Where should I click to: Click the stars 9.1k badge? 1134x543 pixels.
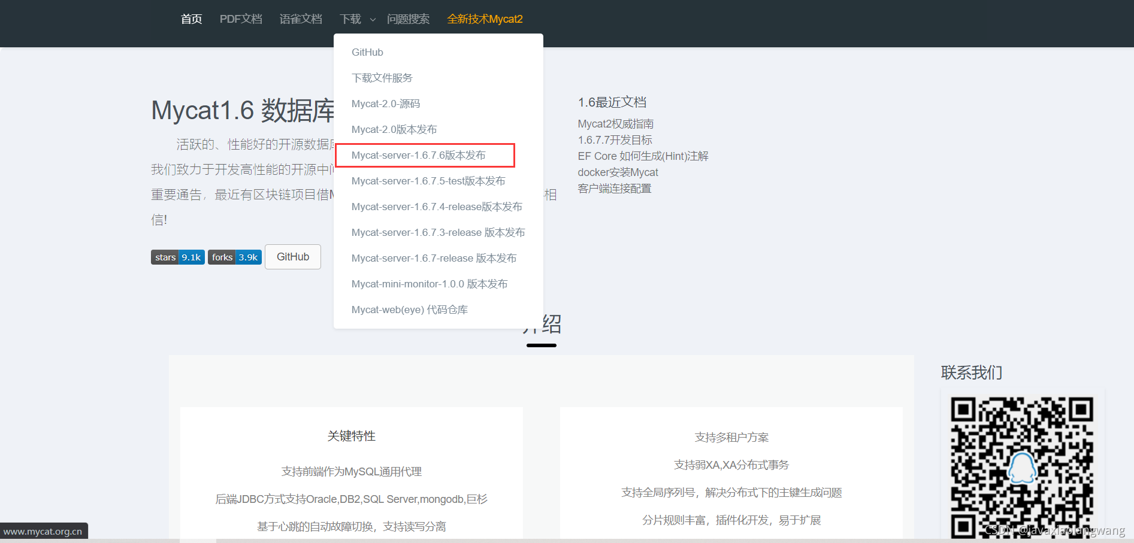(178, 257)
